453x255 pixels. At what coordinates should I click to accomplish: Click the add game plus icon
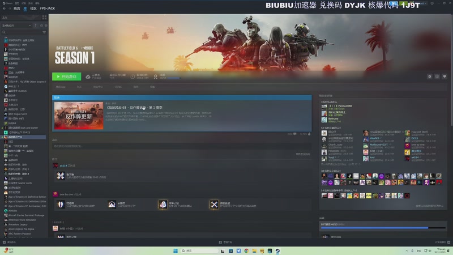(4, 243)
